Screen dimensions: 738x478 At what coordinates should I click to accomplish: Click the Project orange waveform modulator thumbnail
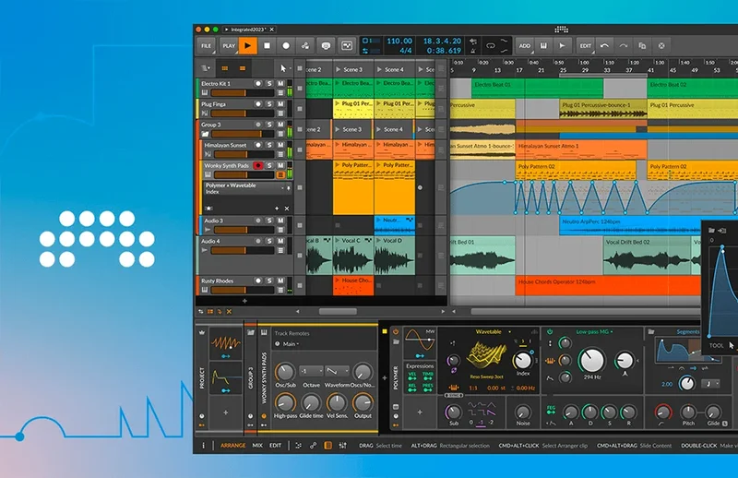225,343
